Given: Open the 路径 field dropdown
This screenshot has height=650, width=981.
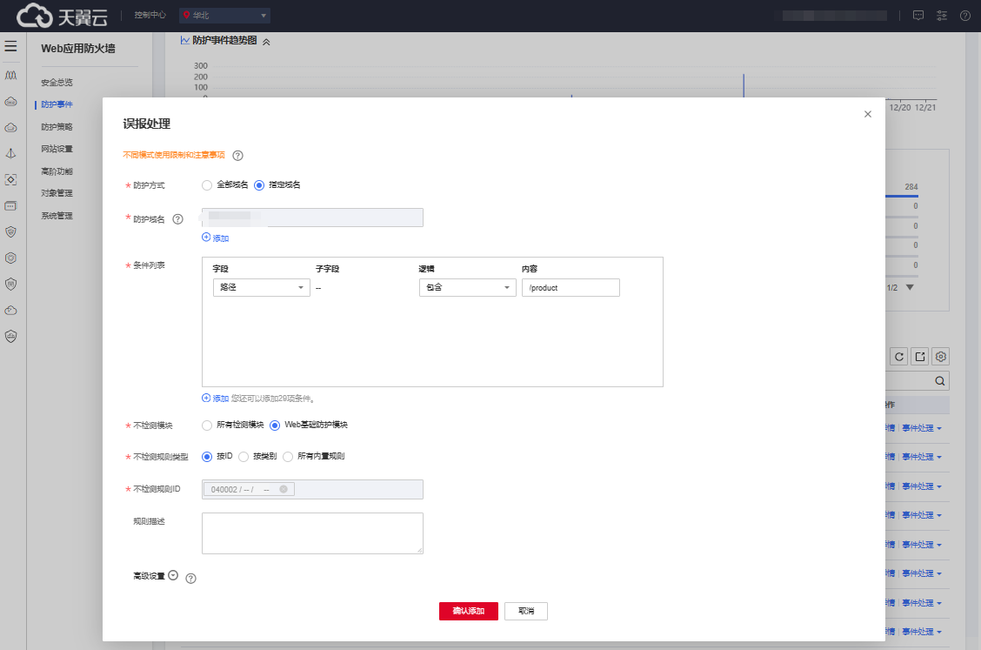Looking at the screenshot, I should pos(261,288).
